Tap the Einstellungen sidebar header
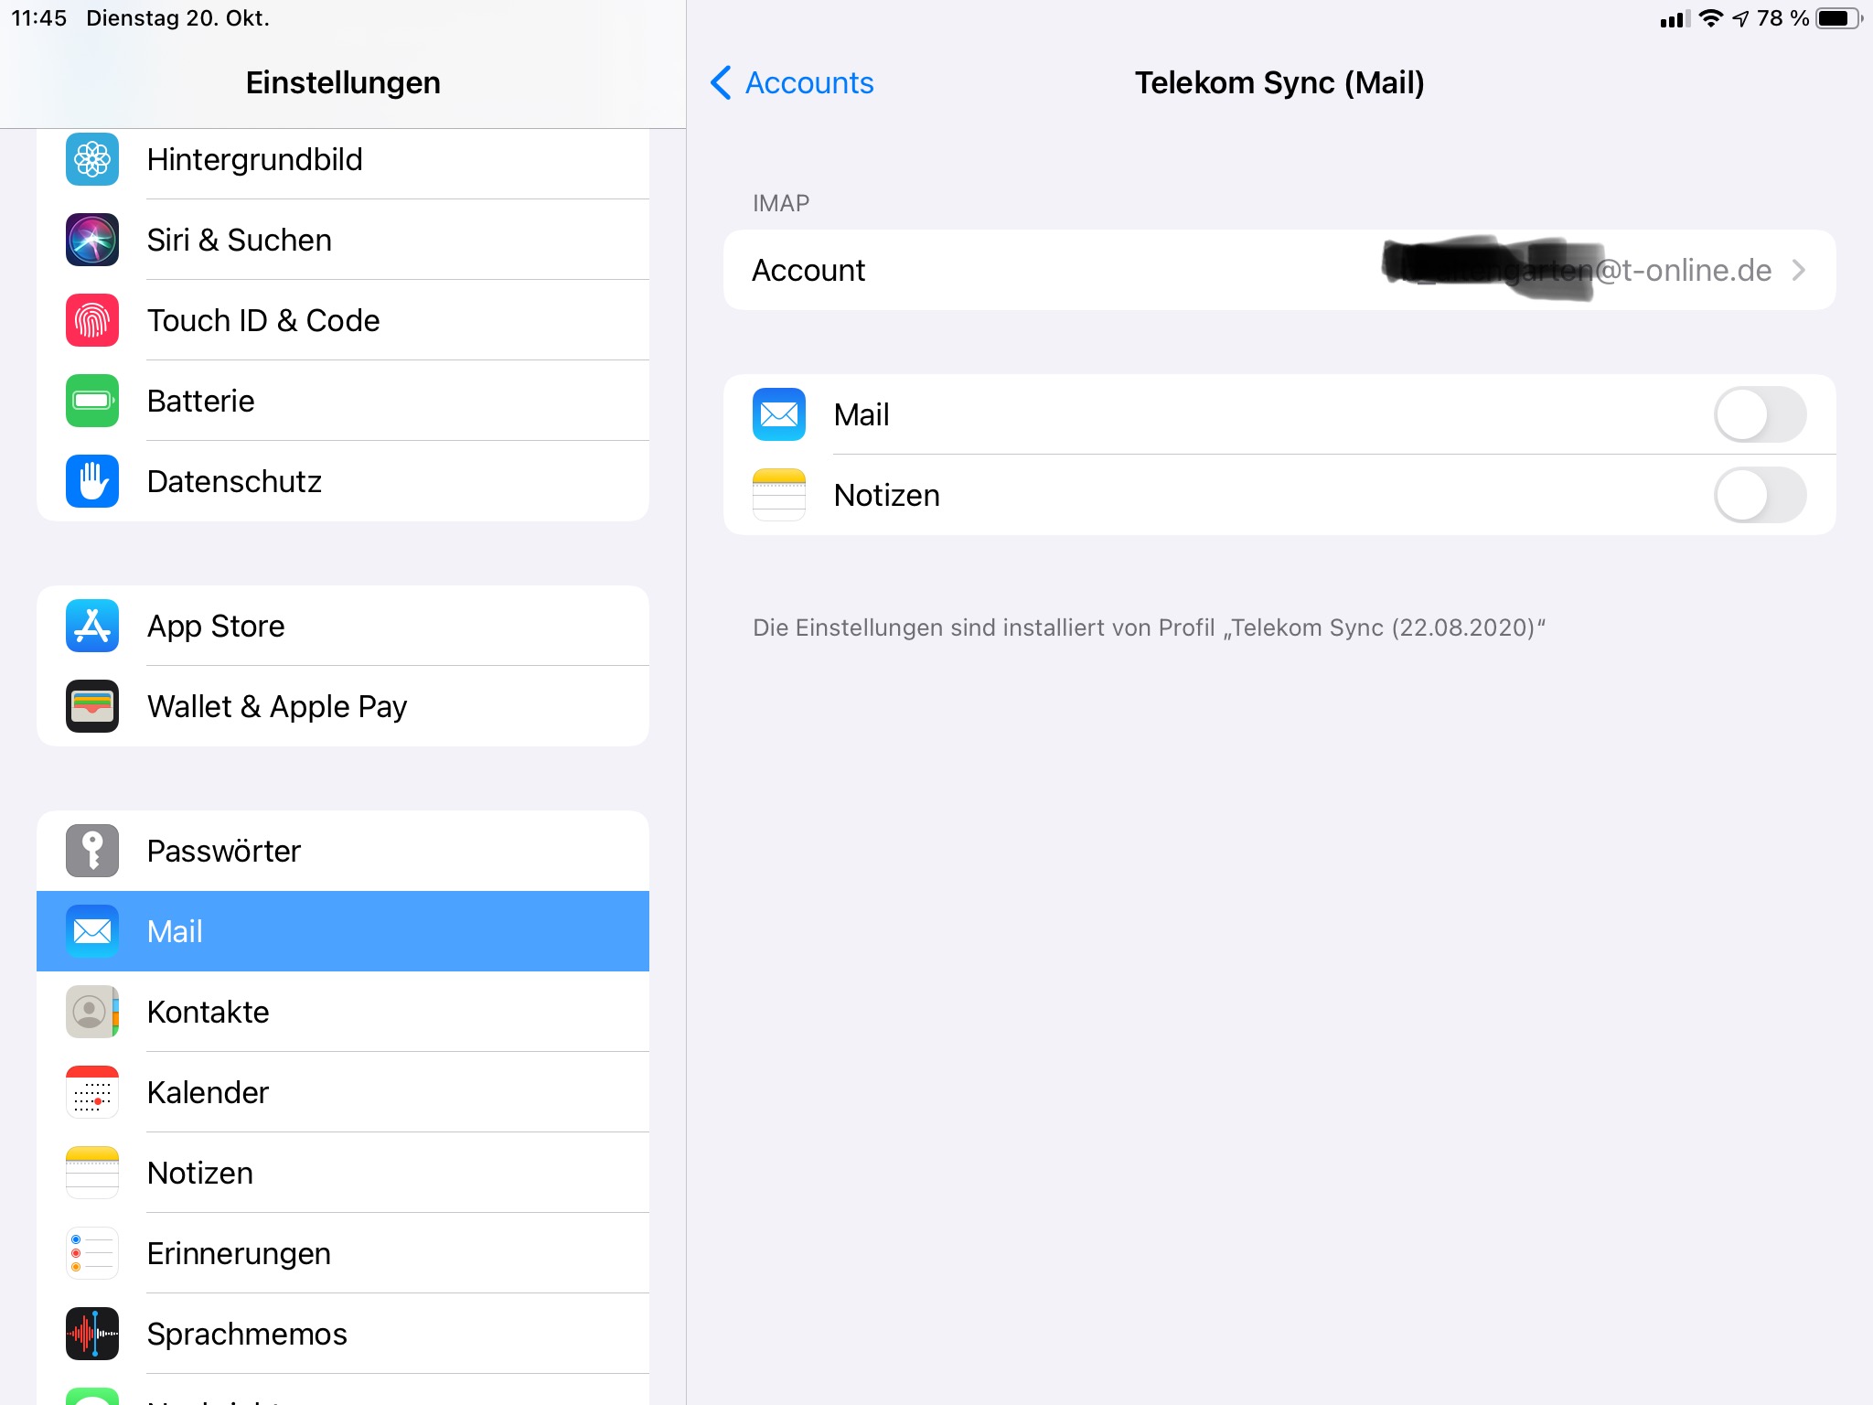The image size is (1873, 1405). coord(343,82)
